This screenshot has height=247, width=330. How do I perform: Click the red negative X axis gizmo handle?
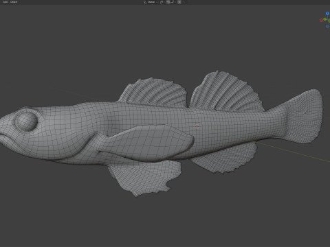point(321,21)
